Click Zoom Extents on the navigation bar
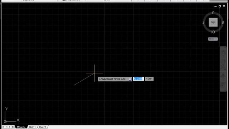This screenshot has width=229, height=129. (223, 68)
